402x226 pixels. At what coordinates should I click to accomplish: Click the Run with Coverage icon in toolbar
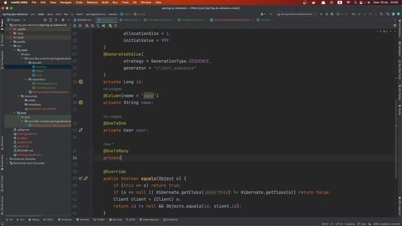[332, 14]
